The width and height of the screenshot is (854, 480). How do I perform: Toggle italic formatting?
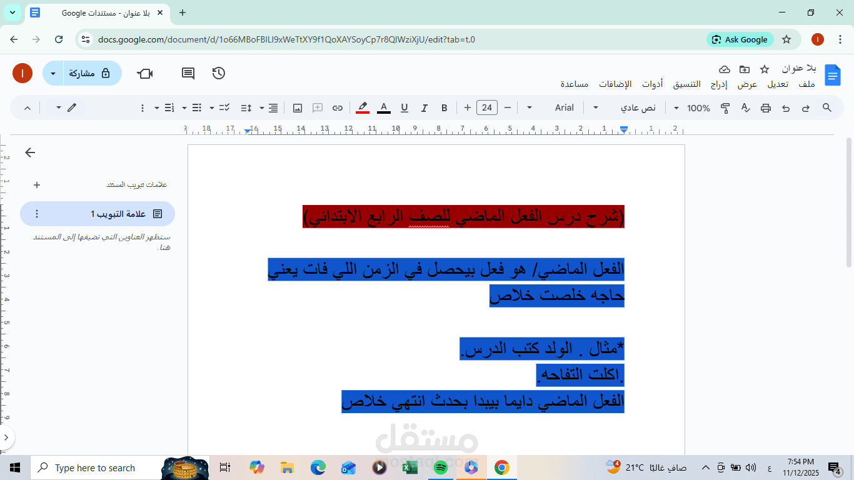[x=424, y=108]
